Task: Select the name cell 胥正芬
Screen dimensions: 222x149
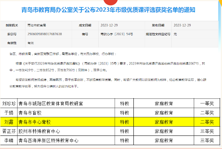Action: pos(9,131)
